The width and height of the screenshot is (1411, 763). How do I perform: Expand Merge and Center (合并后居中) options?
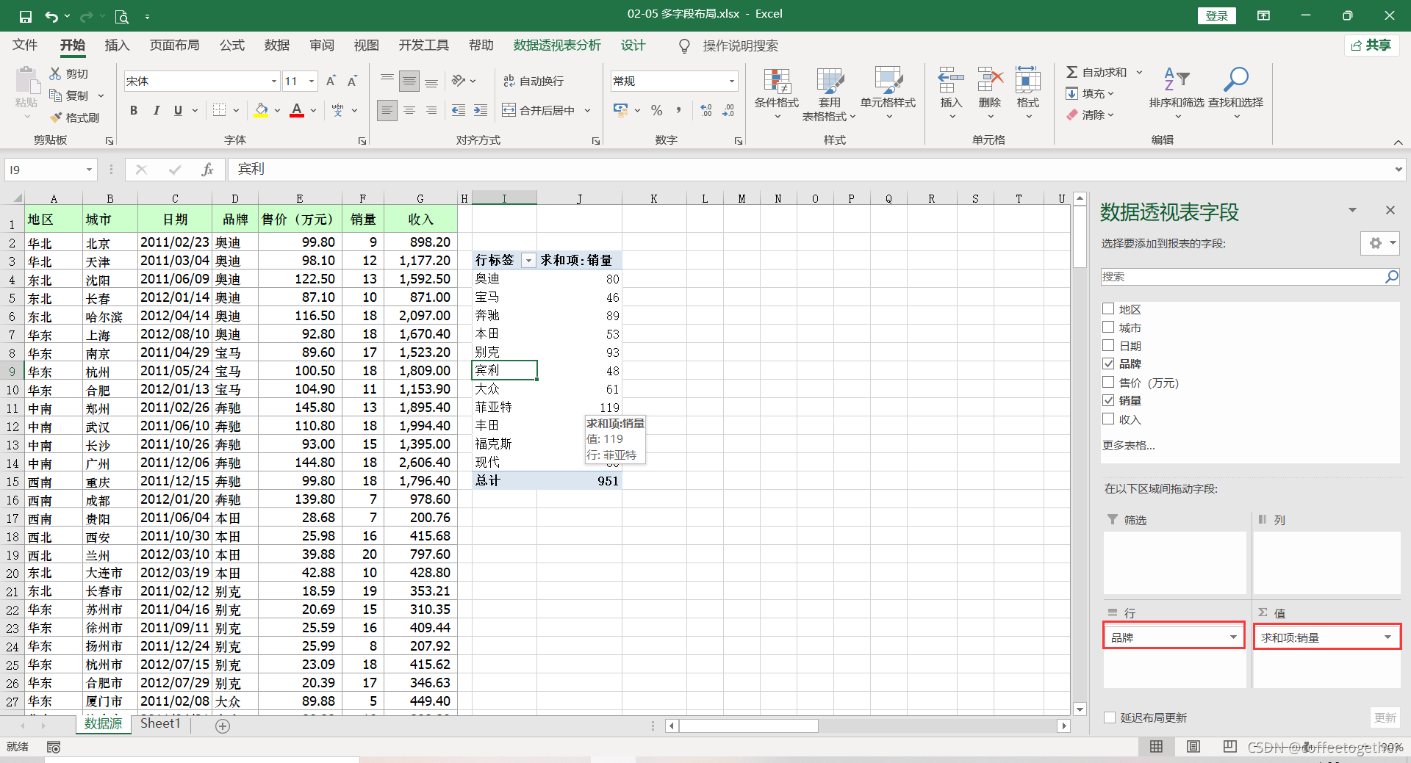tap(587, 110)
